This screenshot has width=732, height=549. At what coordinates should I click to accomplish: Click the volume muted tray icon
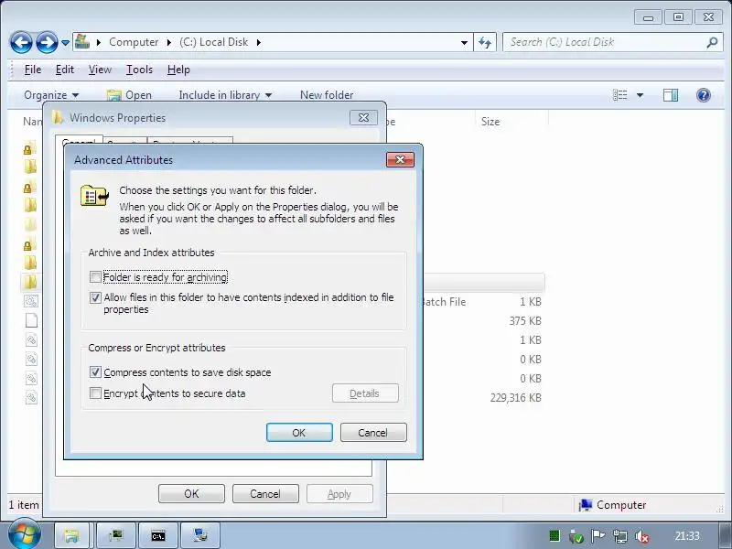[642, 536]
